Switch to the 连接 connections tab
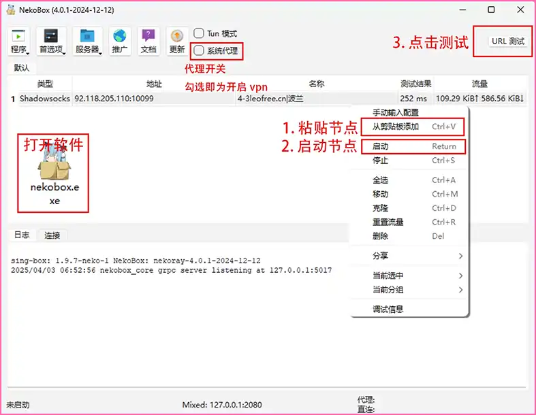536x415 pixels. (52, 235)
